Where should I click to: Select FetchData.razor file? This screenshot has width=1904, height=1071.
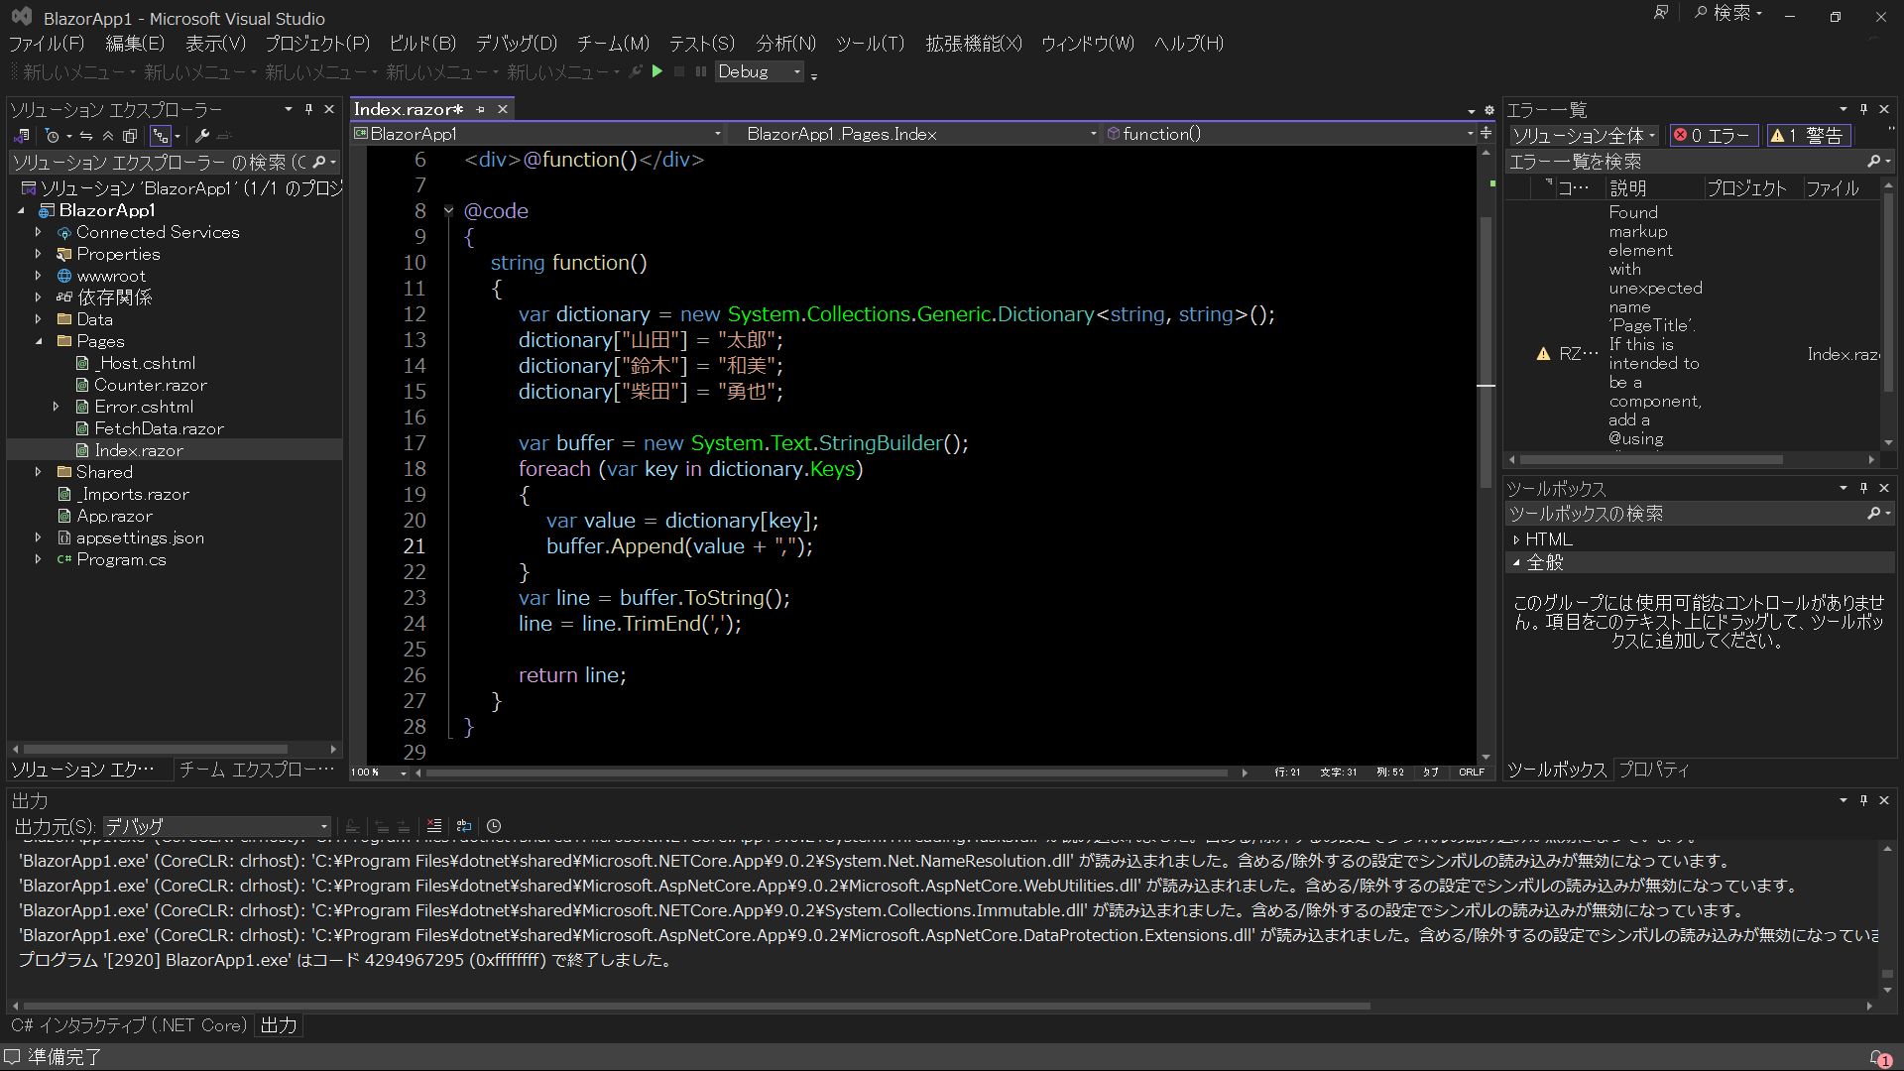pyautogui.click(x=159, y=428)
